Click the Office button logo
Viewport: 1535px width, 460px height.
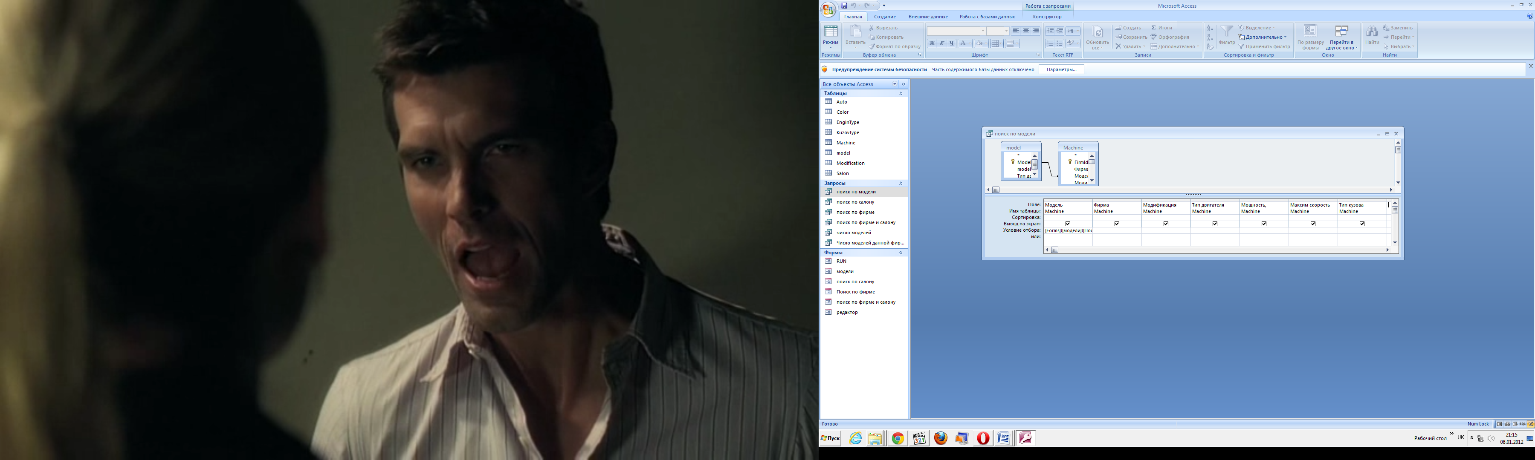pyautogui.click(x=828, y=9)
